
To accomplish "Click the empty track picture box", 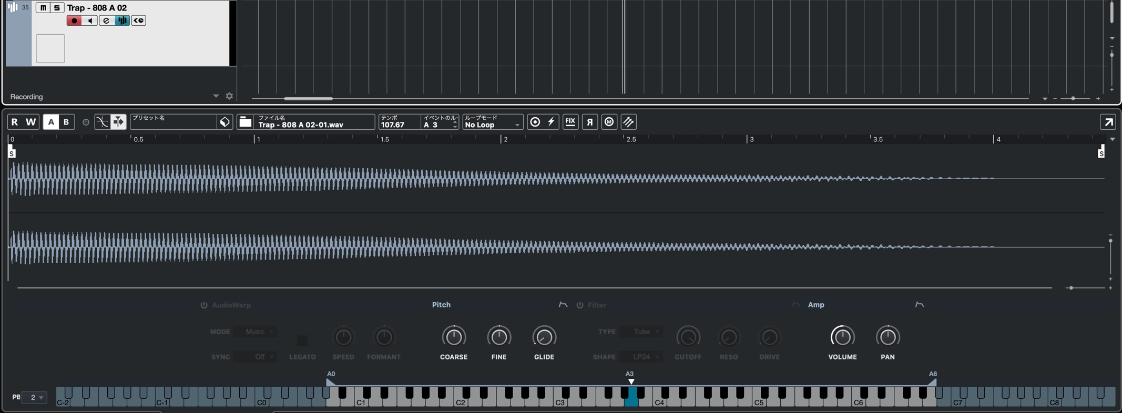I will [50, 48].
